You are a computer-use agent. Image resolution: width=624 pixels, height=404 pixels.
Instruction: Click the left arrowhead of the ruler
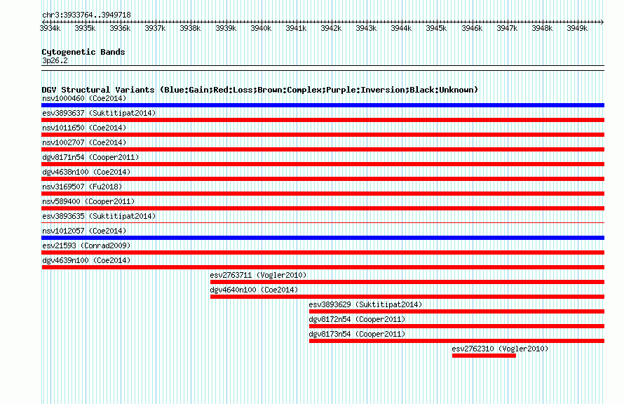43,22
